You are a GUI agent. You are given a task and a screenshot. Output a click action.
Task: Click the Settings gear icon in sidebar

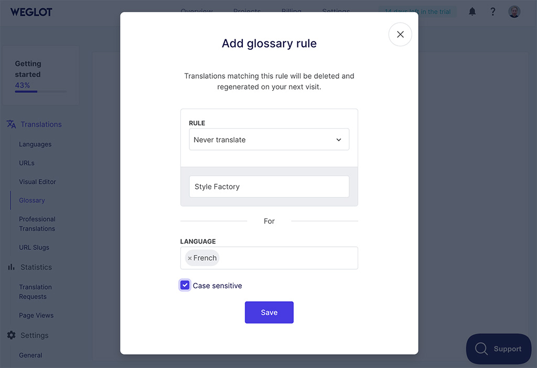pyautogui.click(x=11, y=335)
